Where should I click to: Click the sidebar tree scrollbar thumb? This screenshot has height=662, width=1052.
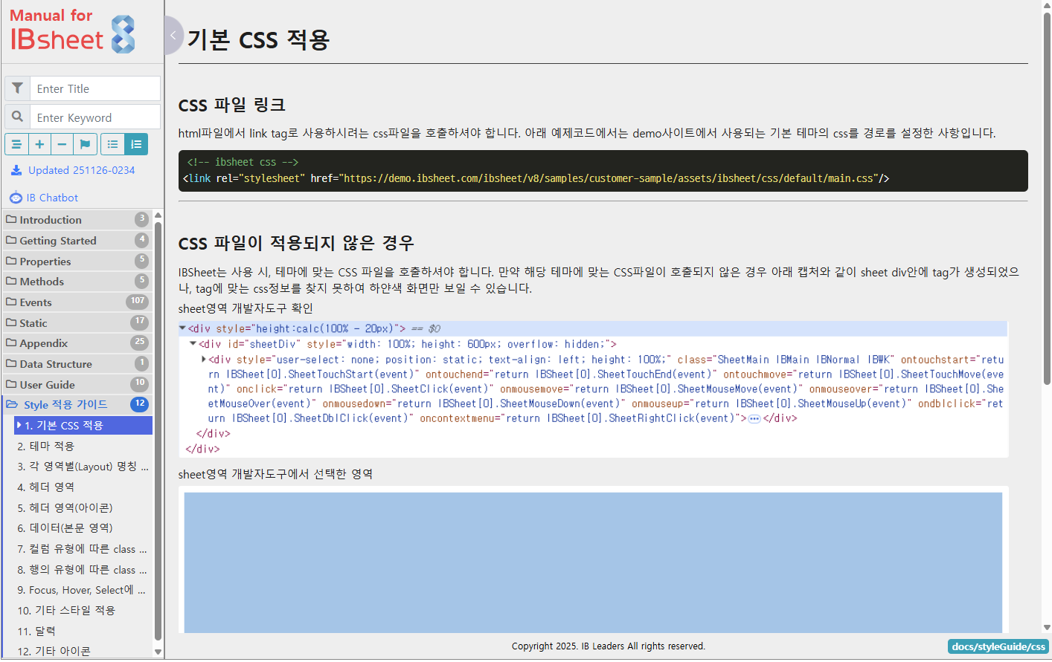coord(158,431)
